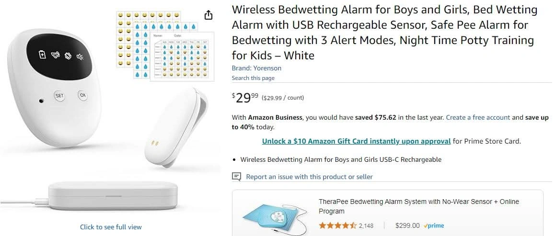556x236 pixels.
Task: Click the battery charging icon on alarm display
Action: [43, 55]
